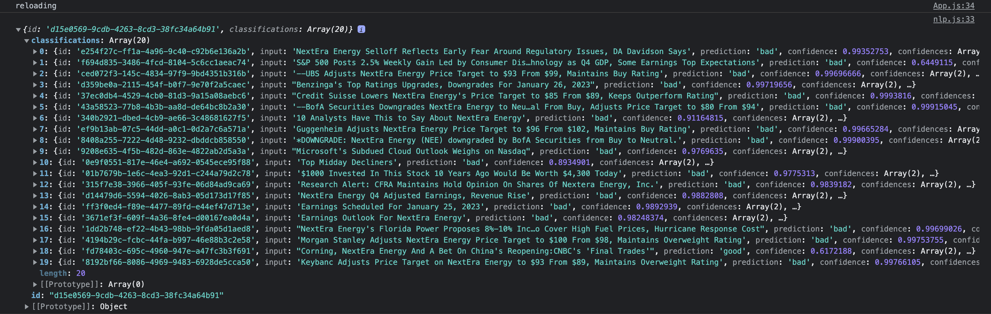Expand classification entry 15 arrow

(35, 218)
